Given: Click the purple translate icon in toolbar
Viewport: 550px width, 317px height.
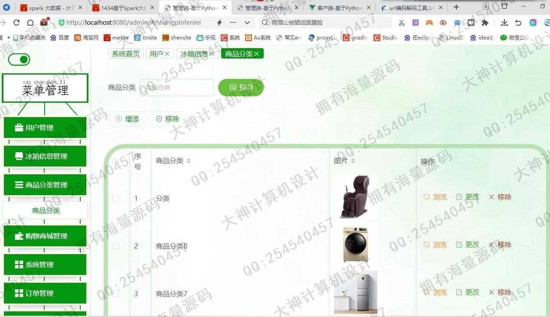Looking at the screenshot, I should click(x=416, y=23).
